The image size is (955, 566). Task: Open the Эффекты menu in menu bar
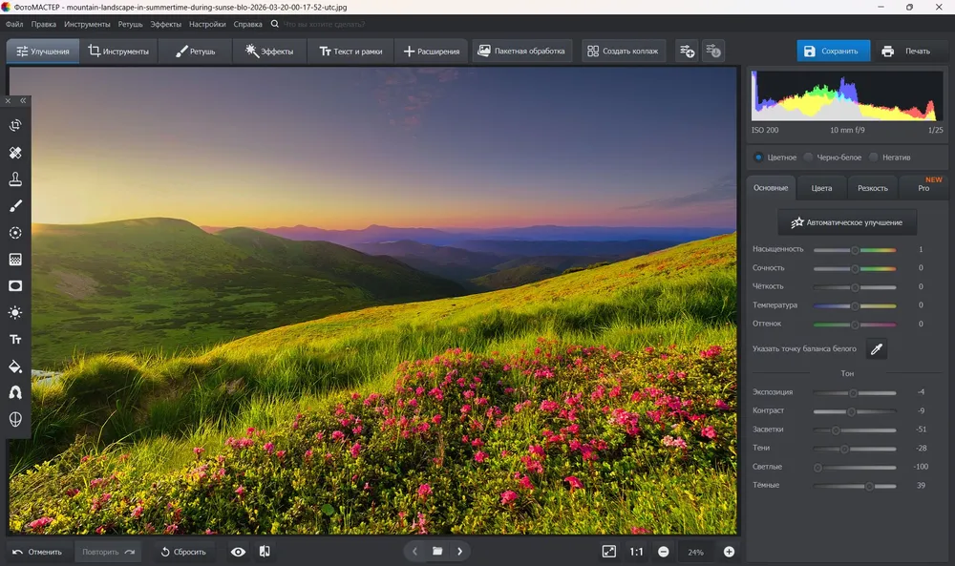(165, 25)
